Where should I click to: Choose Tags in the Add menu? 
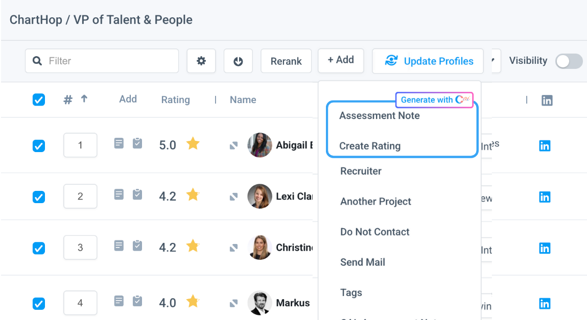pos(351,293)
